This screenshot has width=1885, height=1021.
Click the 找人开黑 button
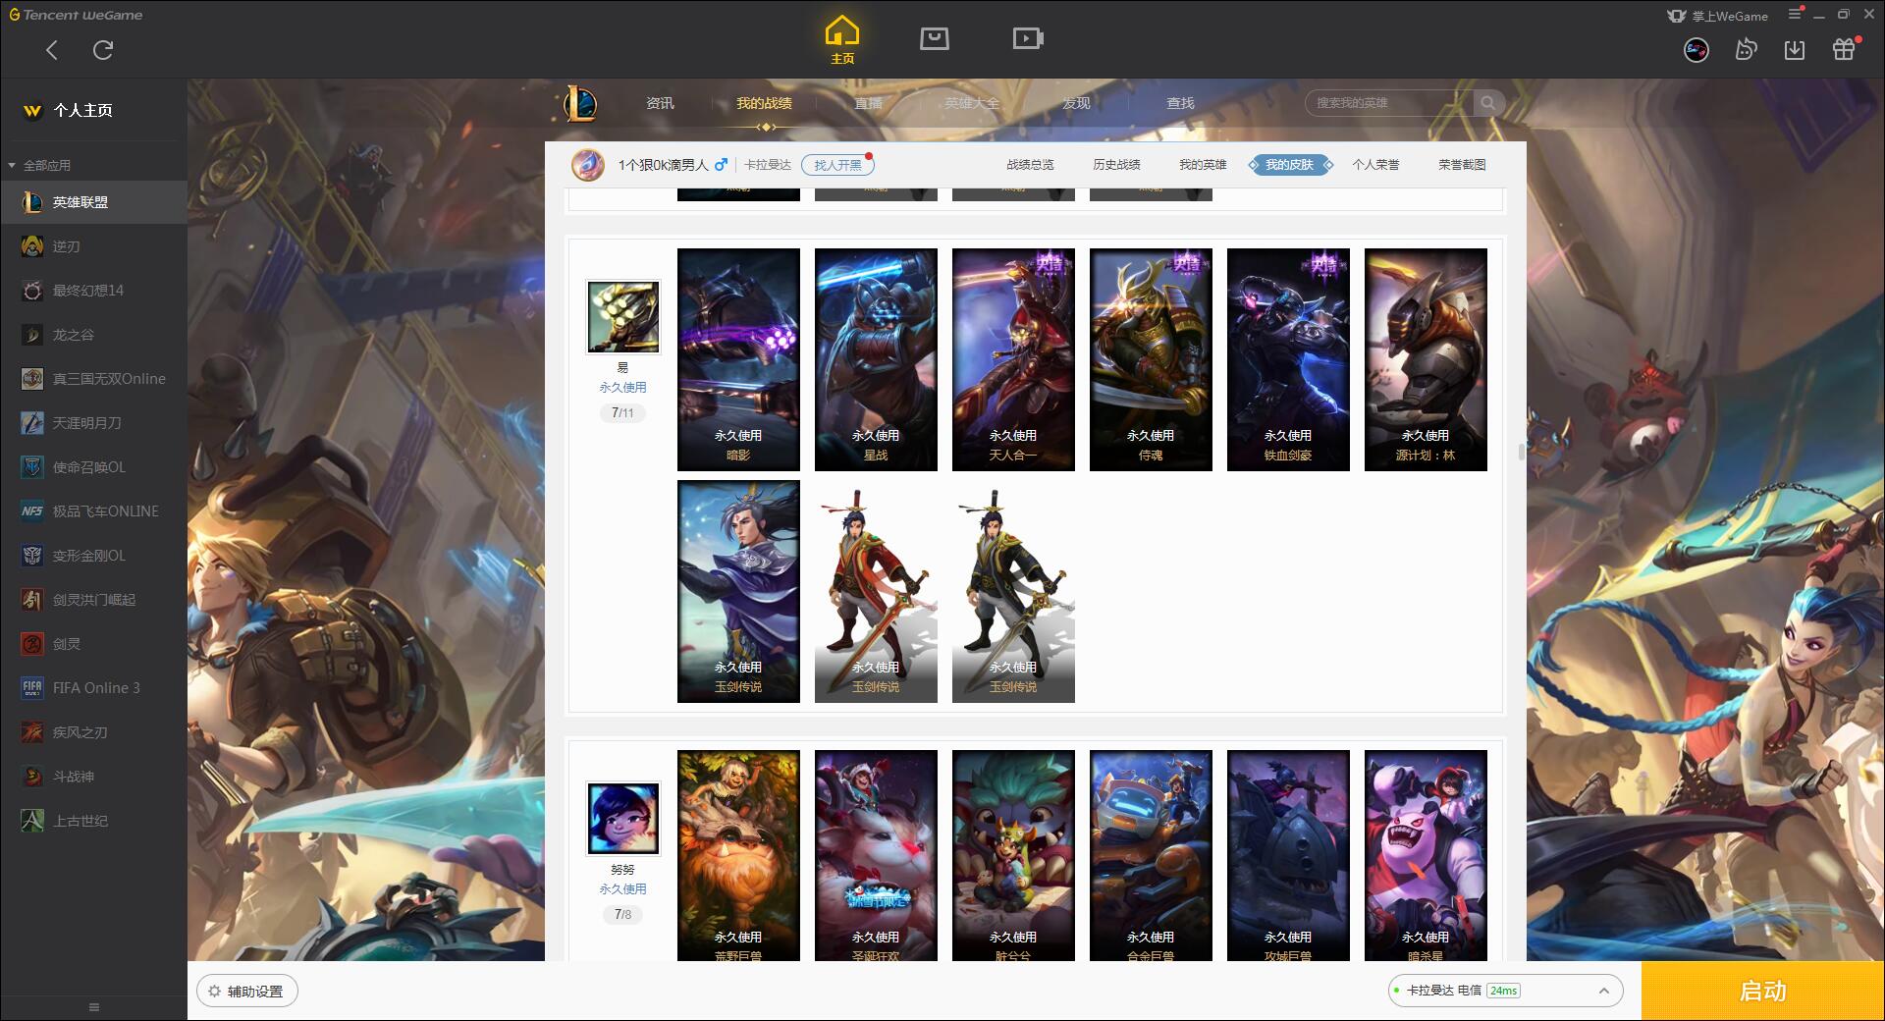click(x=837, y=165)
